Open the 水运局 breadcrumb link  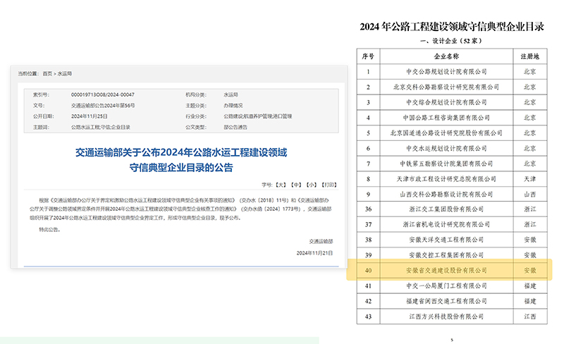(65, 73)
